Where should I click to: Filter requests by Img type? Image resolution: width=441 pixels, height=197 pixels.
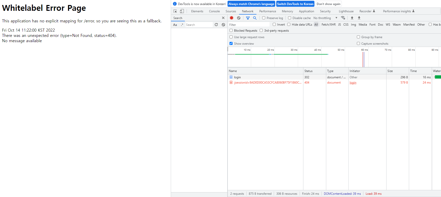[353, 25]
